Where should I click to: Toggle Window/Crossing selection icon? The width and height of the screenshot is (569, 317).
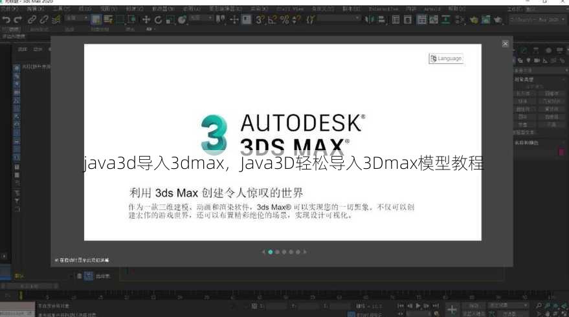pyautogui.click(x=131, y=19)
